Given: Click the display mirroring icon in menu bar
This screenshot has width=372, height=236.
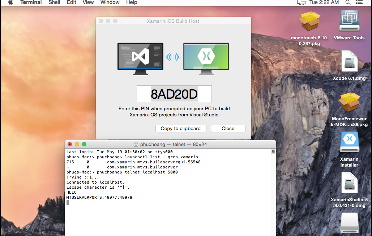Looking at the screenshot, I should point(301,3).
